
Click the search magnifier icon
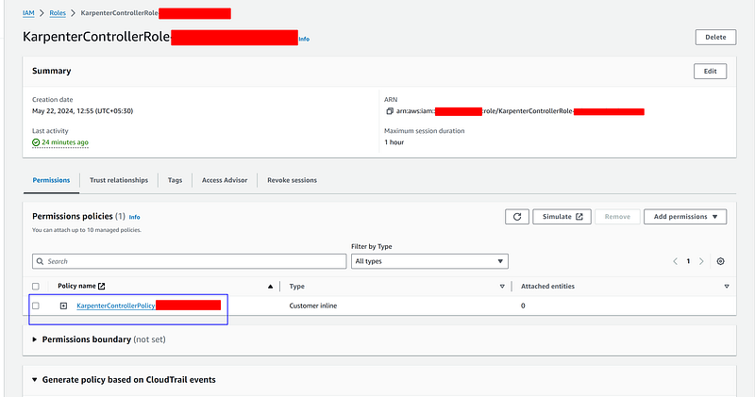(40, 261)
